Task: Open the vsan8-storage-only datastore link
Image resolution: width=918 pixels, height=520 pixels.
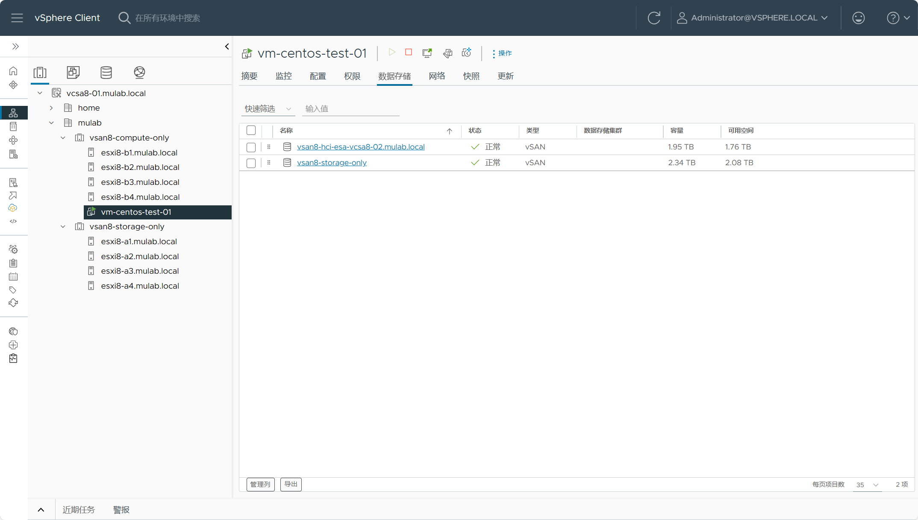Action: pos(332,163)
